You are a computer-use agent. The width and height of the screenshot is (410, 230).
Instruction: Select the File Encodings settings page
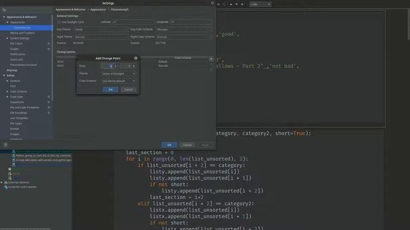pyautogui.click(x=19, y=112)
